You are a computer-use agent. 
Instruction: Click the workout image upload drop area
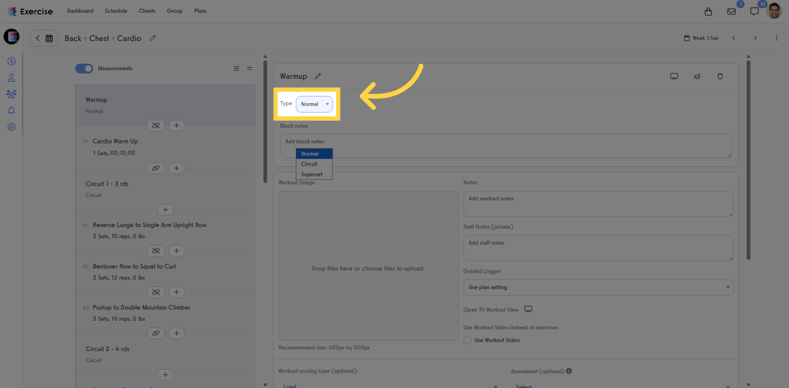pos(369,266)
